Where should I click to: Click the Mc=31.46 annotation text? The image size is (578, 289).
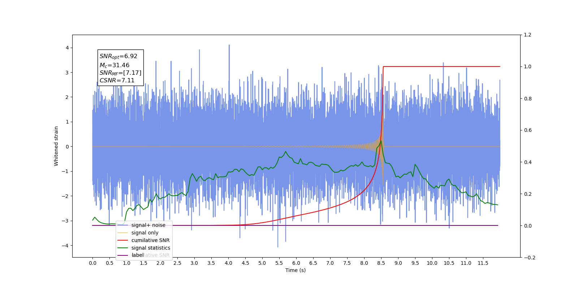coord(115,65)
